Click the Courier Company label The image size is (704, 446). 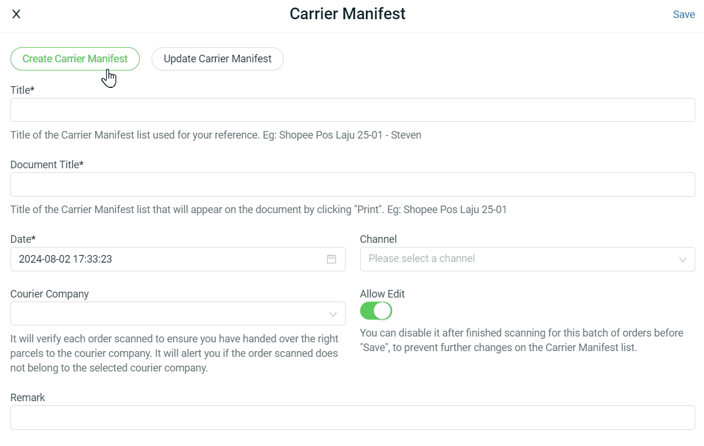click(50, 294)
